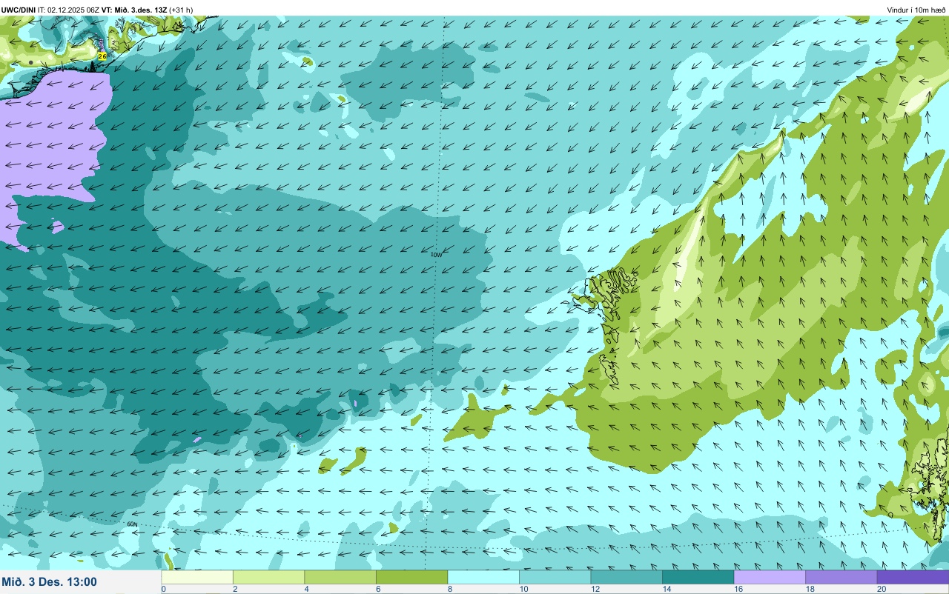The height and width of the screenshot is (594, 949).
Task: Click legend value '8'
Action: click(449, 589)
